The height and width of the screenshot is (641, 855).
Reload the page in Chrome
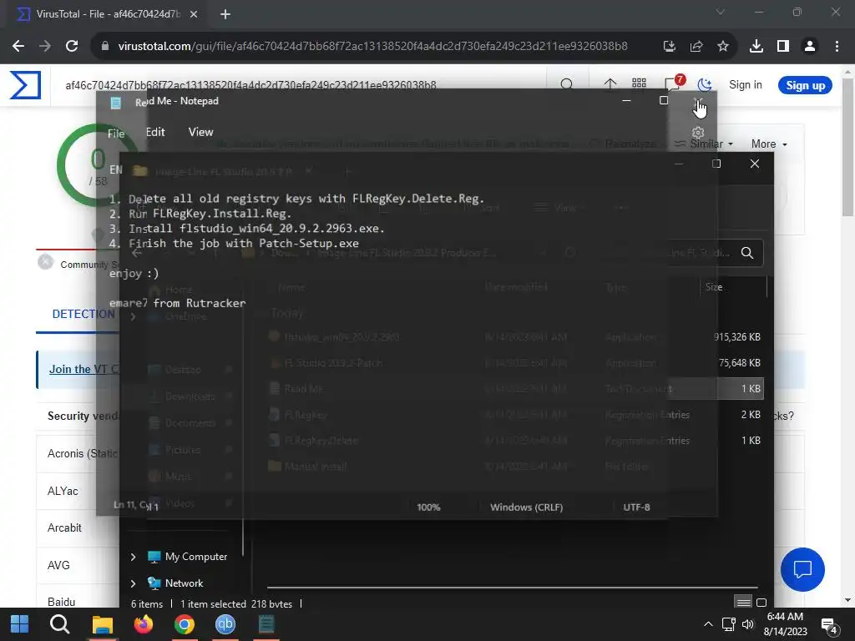point(72,47)
